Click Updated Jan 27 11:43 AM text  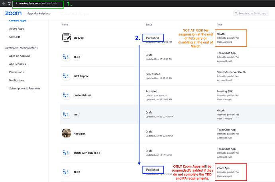tap(159, 99)
